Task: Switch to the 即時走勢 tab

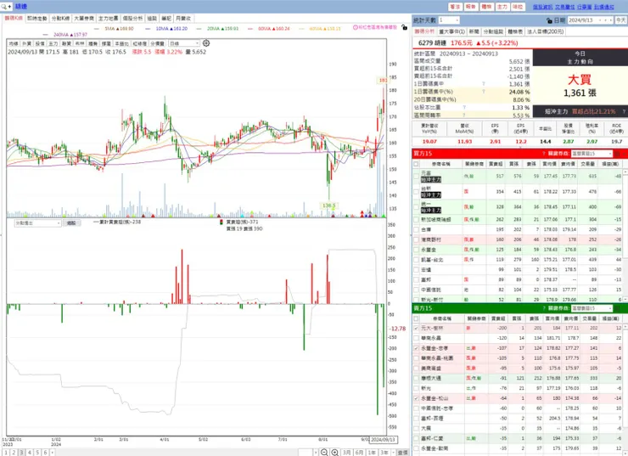Action: (37, 19)
